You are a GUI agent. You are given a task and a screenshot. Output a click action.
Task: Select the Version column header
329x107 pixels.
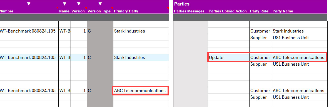(78, 11)
